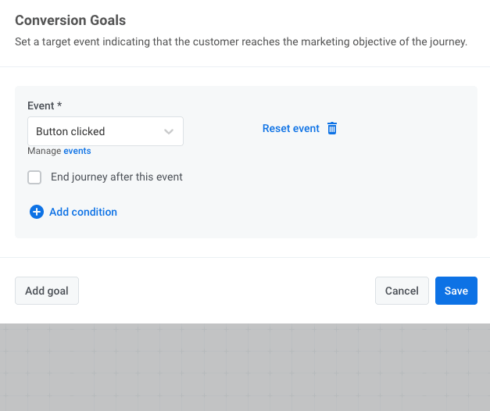This screenshot has height=411, width=490.
Task: Click the Add condition text link
Action: 83,212
